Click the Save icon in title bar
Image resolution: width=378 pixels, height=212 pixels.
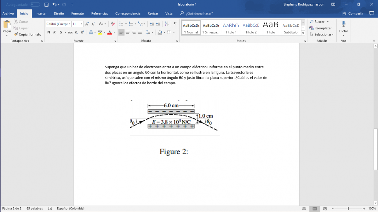(x=47, y=5)
